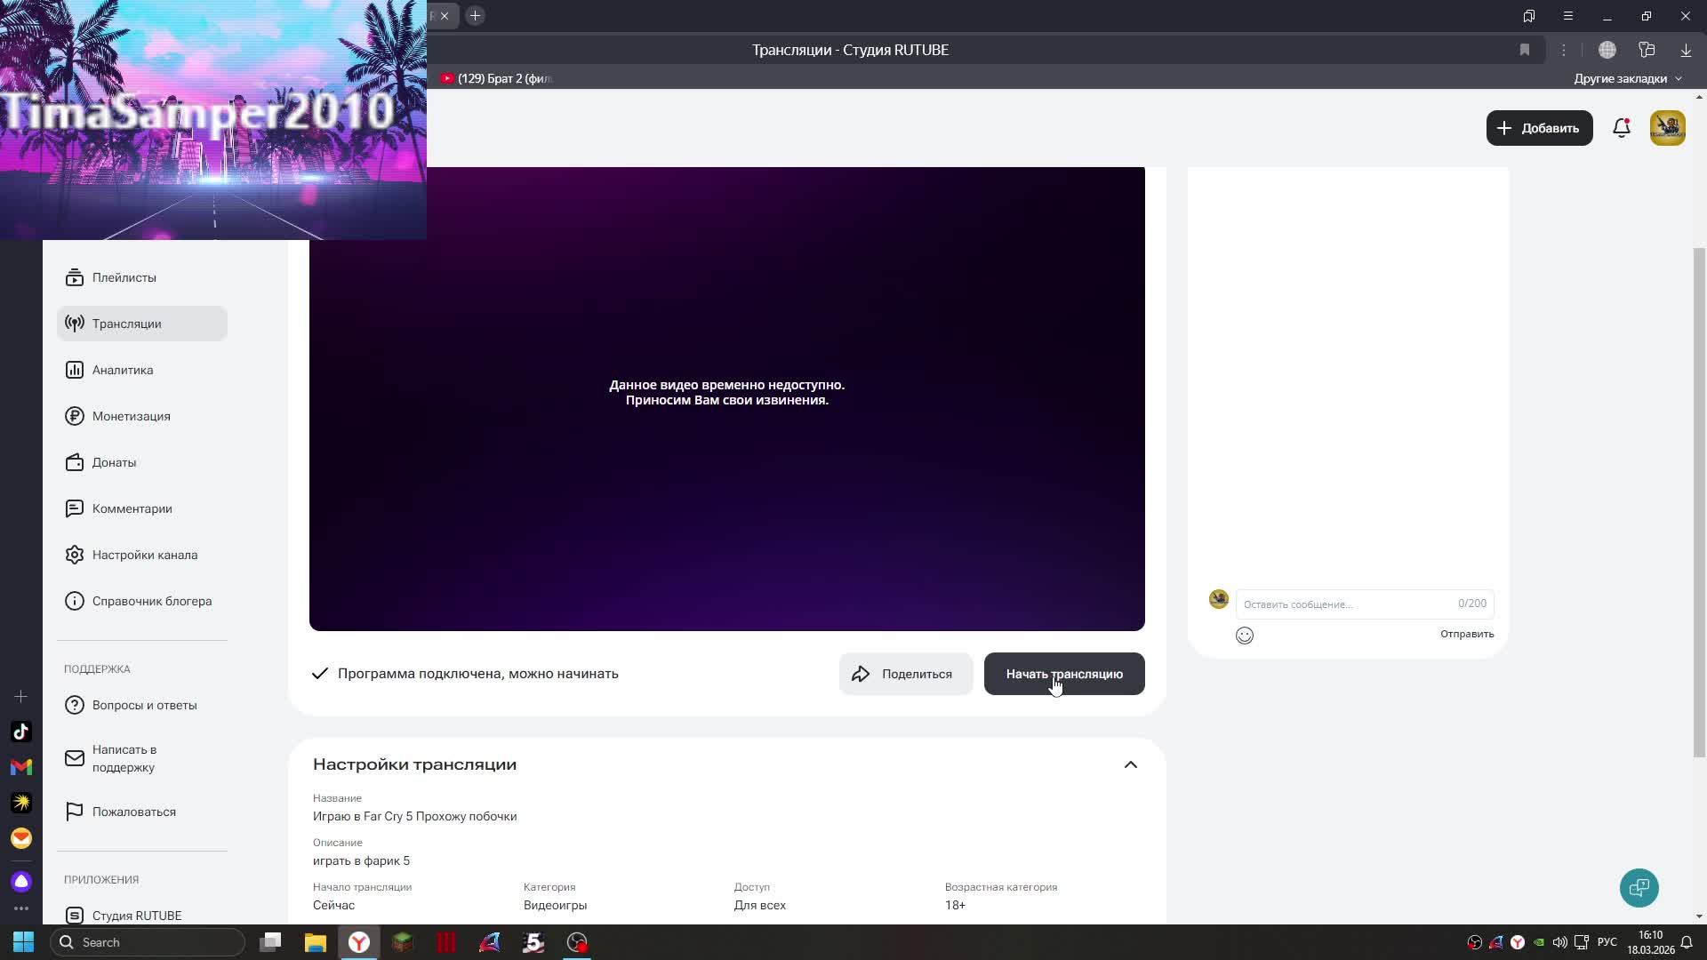
Task: Click the notifications bell icon
Action: [1621, 128]
